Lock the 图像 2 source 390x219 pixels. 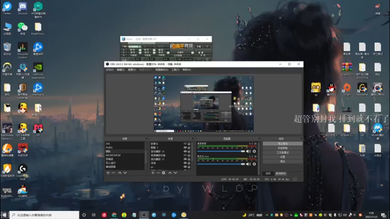click(x=189, y=147)
